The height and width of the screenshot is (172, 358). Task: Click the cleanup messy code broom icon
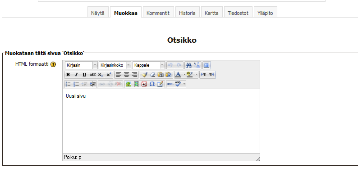tap(144, 75)
